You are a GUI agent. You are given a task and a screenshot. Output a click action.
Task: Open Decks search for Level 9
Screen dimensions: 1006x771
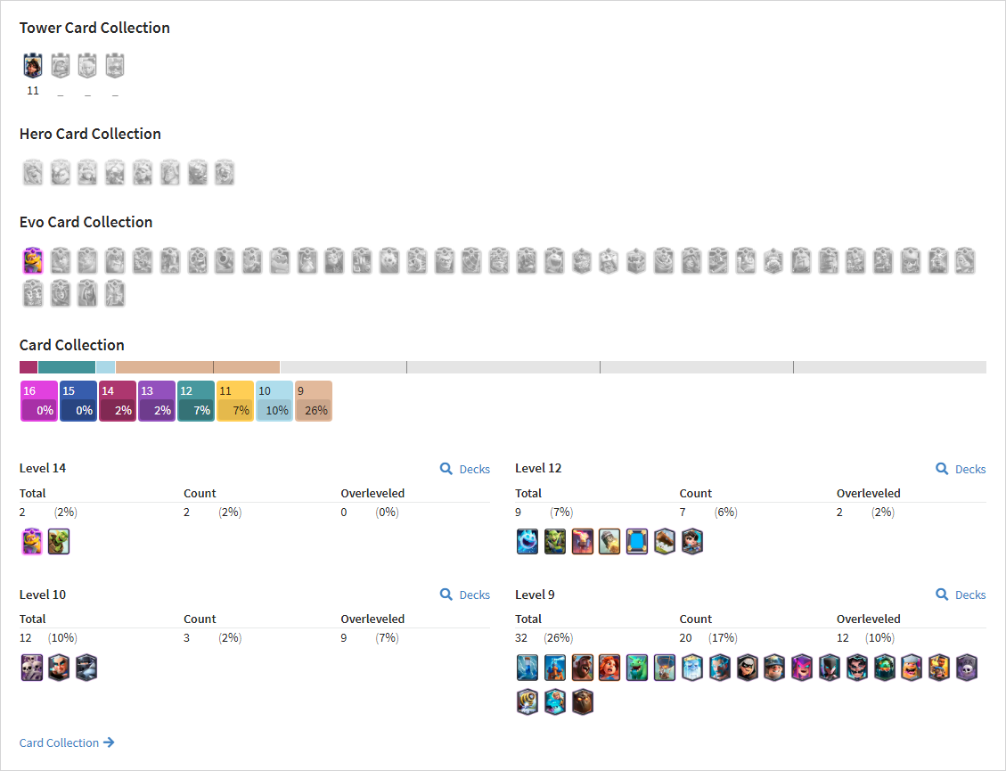[961, 595]
